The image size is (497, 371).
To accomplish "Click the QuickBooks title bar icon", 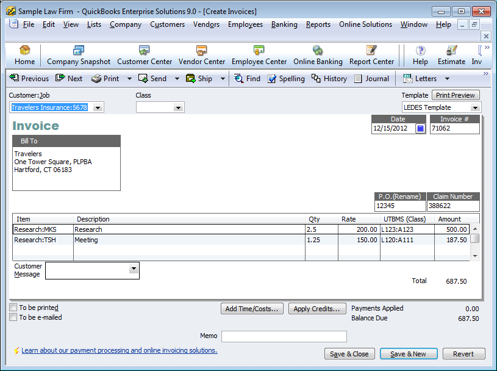I will click(x=11, y=12).
